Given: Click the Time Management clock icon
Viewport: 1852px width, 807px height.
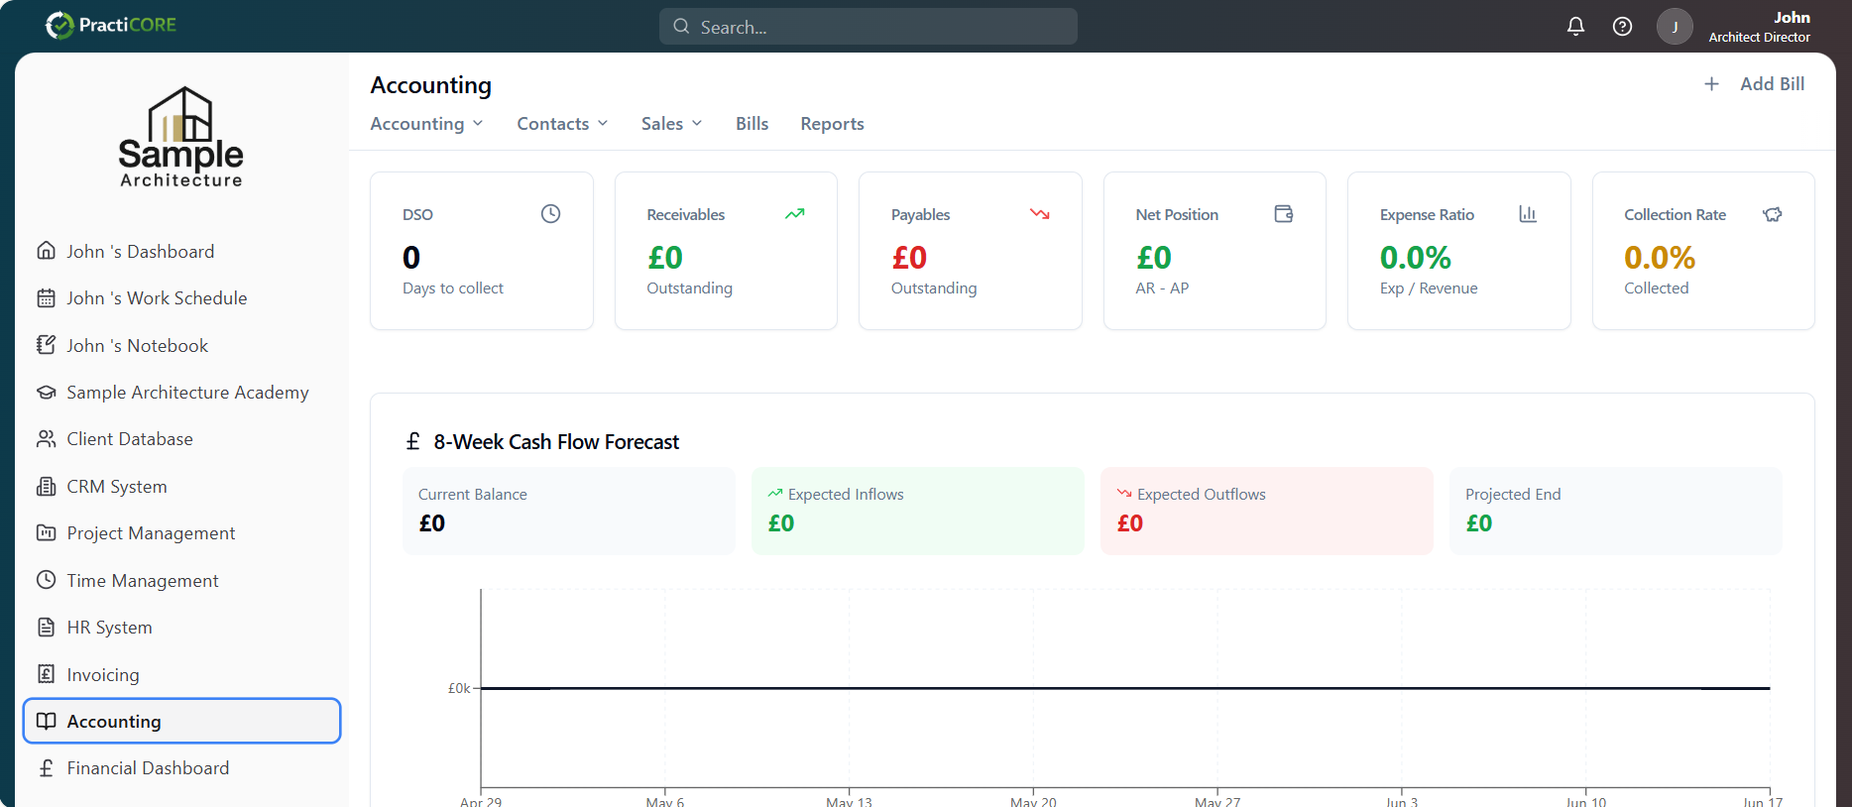Looking at the screenshot, I should 46,580.
